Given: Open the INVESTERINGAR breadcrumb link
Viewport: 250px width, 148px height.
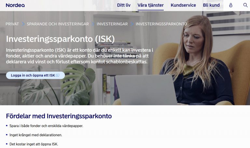Looking at the screenshot, I should point(112,24).
